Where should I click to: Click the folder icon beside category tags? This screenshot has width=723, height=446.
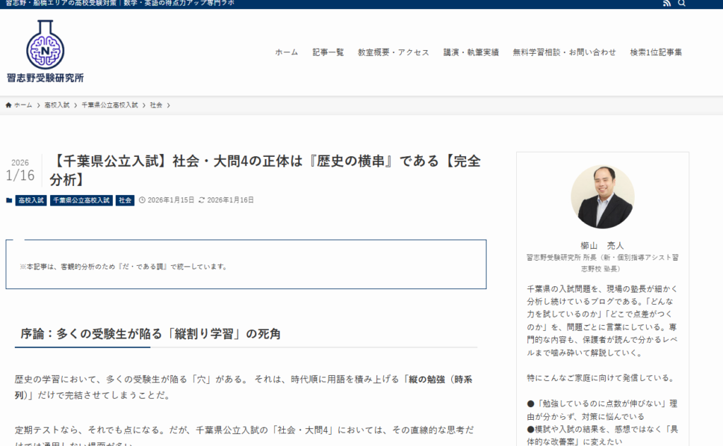pyautogui.click(x=9, y=201)
